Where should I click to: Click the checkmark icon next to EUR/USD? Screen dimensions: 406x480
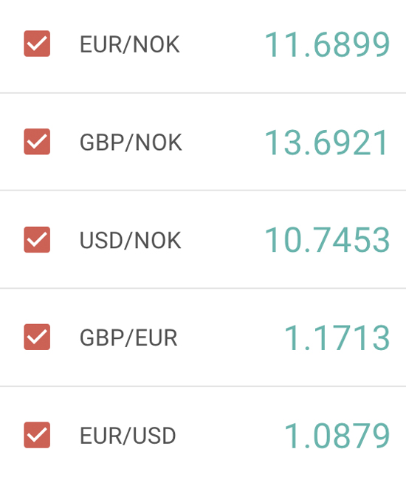click(x=37, y=435)
